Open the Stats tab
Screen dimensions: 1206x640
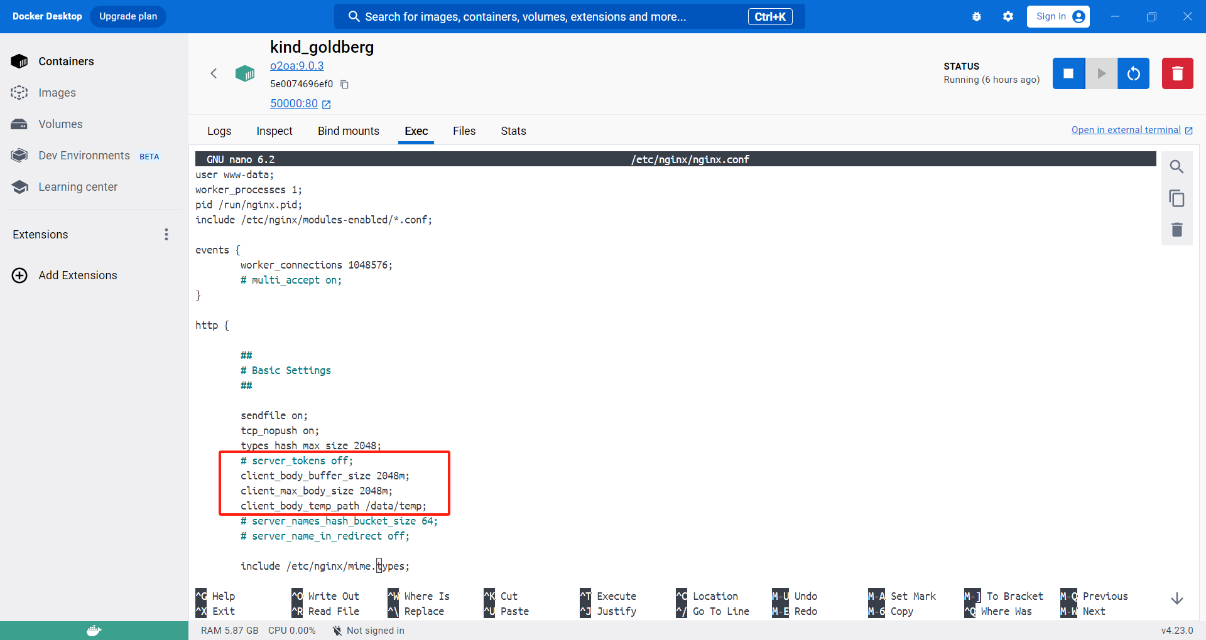pos(513,131)
